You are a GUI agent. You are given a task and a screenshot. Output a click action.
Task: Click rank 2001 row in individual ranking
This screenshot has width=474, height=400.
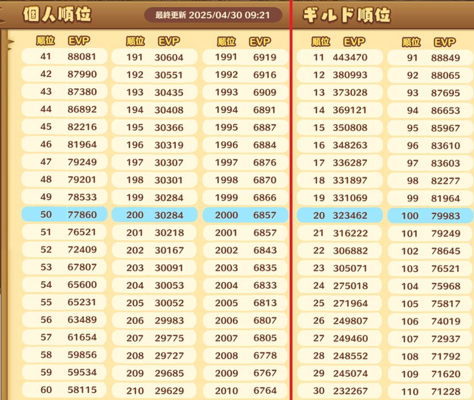pos(246,233)
